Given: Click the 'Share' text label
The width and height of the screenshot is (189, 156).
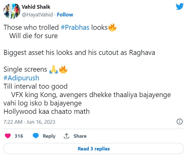Looking at the screenshot, I should (80, 136).
